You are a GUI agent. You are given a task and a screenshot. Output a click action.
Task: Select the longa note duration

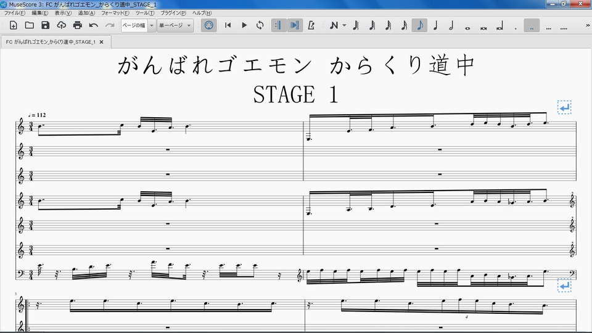(x=499, y=27)
